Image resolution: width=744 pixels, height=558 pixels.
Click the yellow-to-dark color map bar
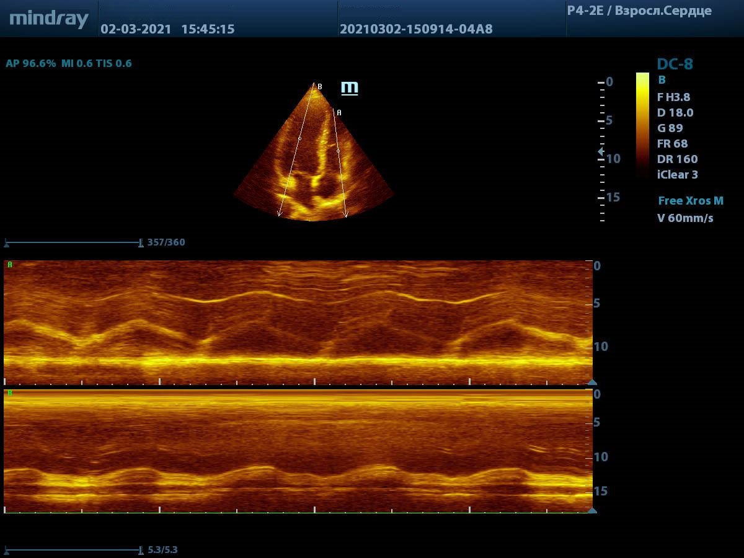tap(642, 124)
